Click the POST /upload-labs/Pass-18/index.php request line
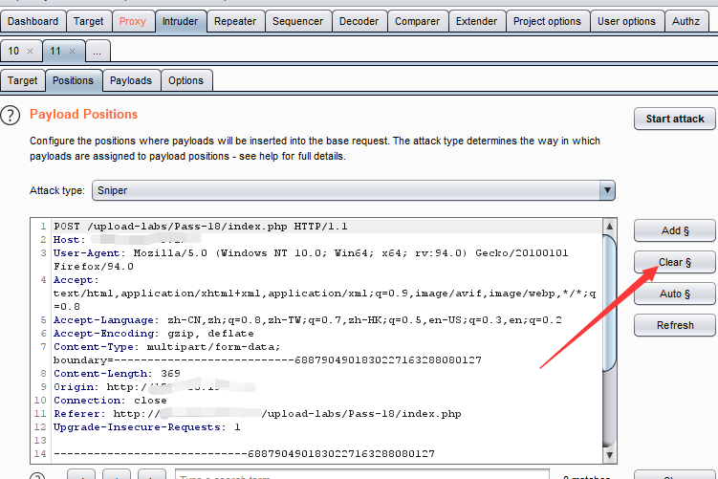The width and height of the screenshot is (718, 479). (201, 227)
